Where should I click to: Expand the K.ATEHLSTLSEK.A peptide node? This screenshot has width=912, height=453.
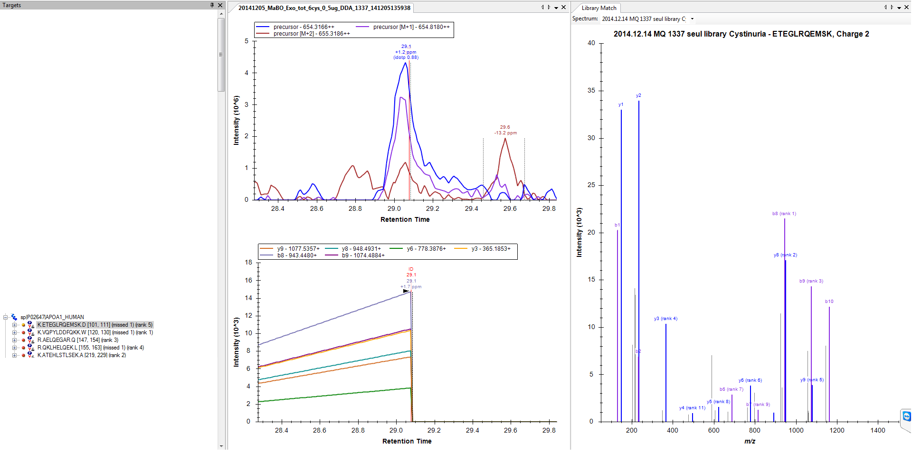(x=14, y=356)
